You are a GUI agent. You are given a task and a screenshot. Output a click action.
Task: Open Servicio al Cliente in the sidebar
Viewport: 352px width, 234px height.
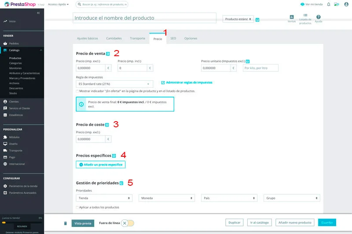click(19, 108)
